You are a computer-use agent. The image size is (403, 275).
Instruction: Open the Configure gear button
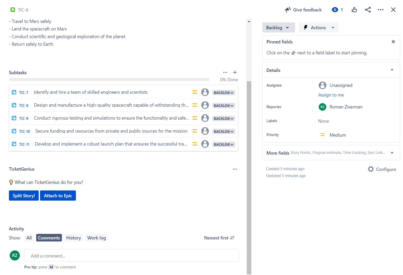382,169
